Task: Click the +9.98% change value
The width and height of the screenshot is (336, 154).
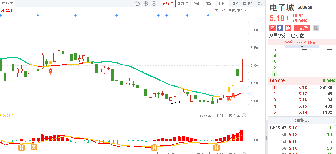Action: 299,21
